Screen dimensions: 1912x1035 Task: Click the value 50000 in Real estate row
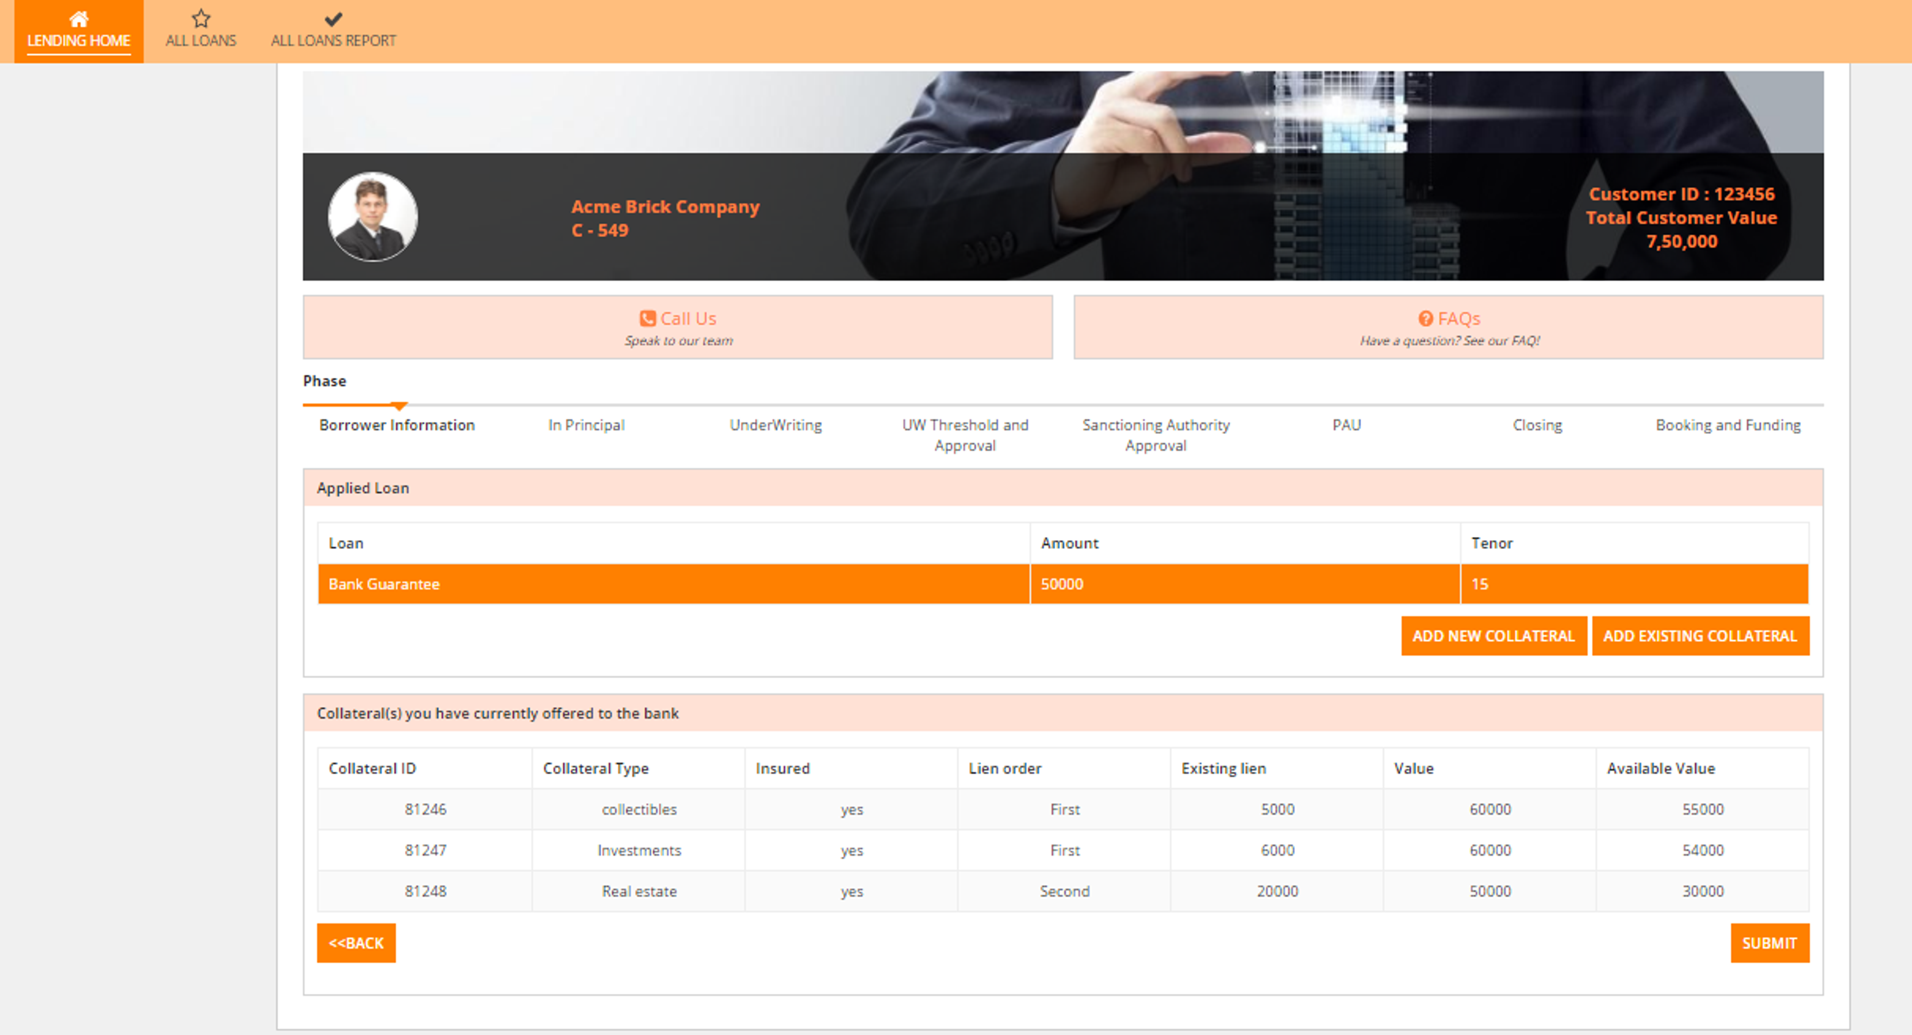click(1490, 891)
